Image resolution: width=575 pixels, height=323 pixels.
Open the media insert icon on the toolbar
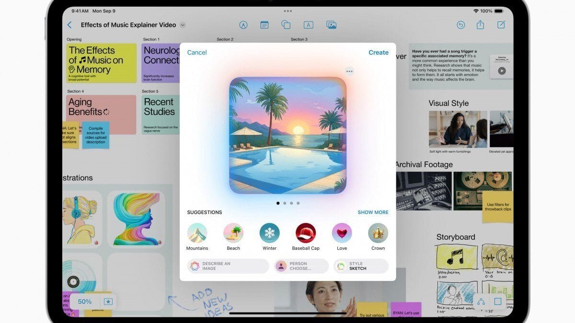pyautogui.click(x=332, y=24)
